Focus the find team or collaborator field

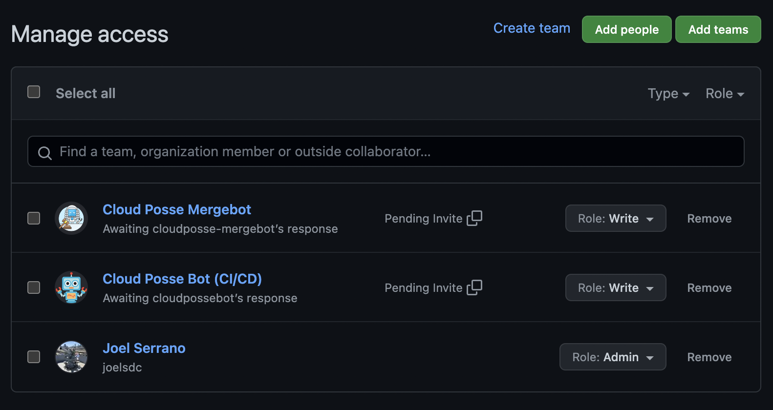(391, 152)
